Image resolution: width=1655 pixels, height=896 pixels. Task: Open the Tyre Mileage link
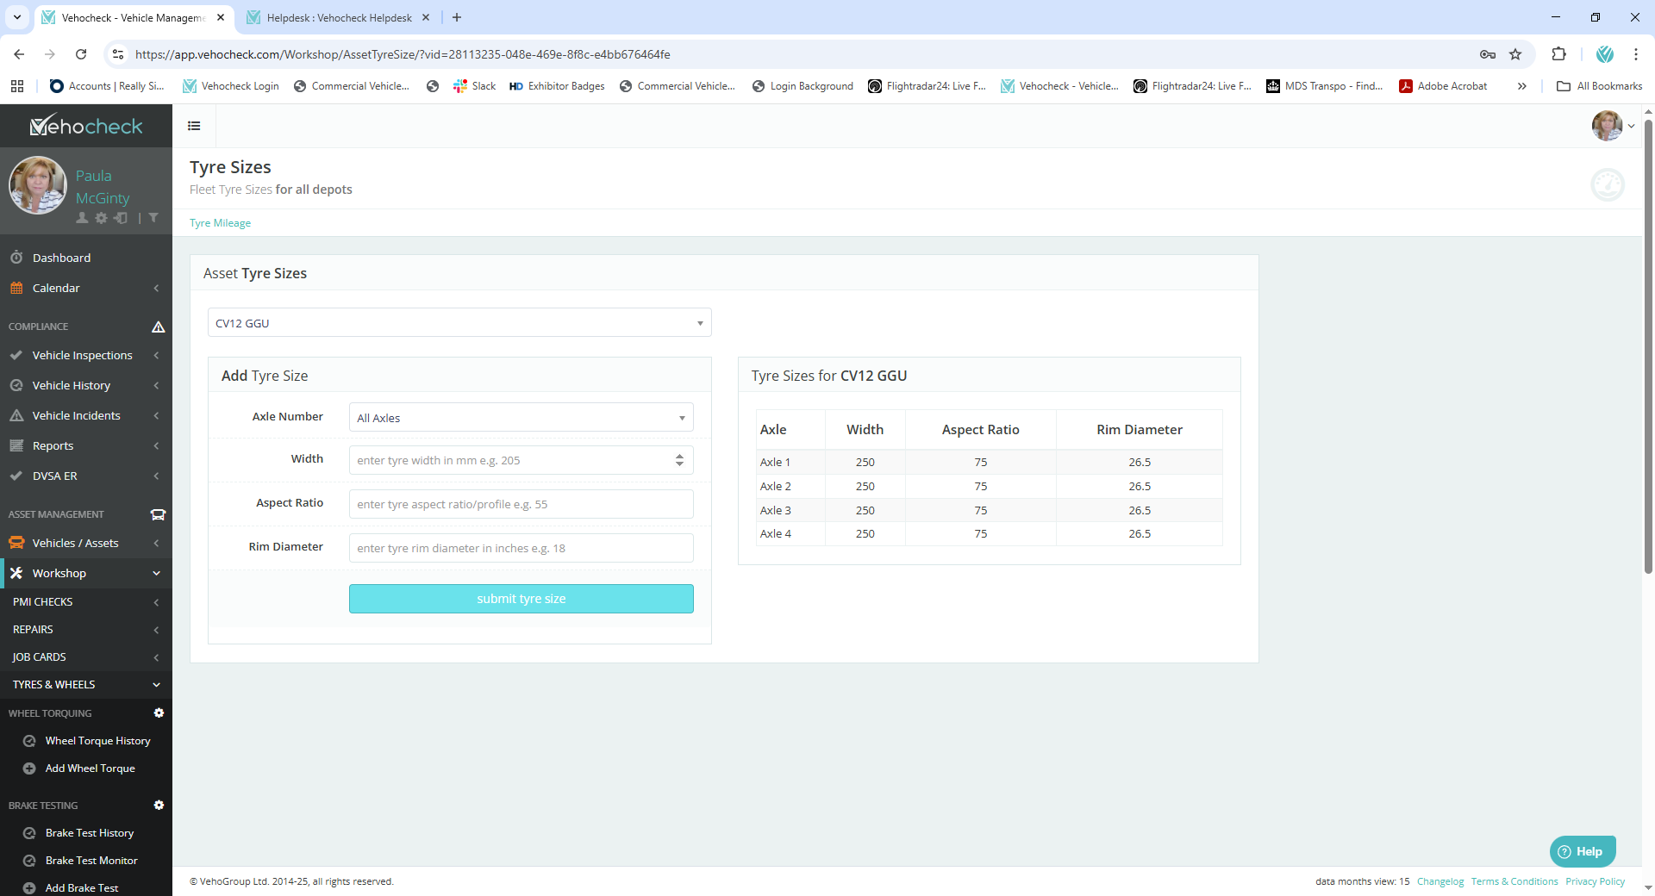(220, 223)
